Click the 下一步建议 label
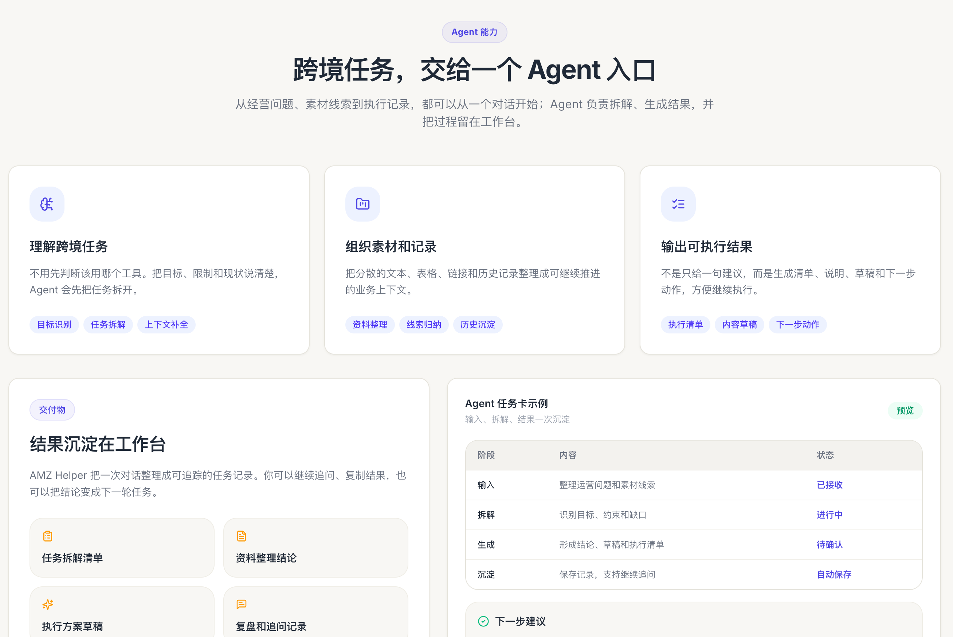This screenshot has width=953, height=637. click(x=520, y=621)
